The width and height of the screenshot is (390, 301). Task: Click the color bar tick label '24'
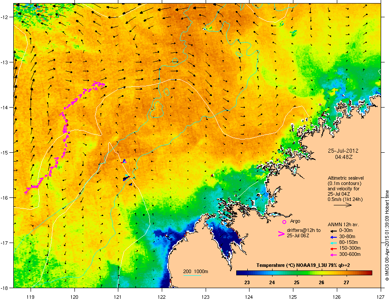pyautogui.click(x=272, y=282)
